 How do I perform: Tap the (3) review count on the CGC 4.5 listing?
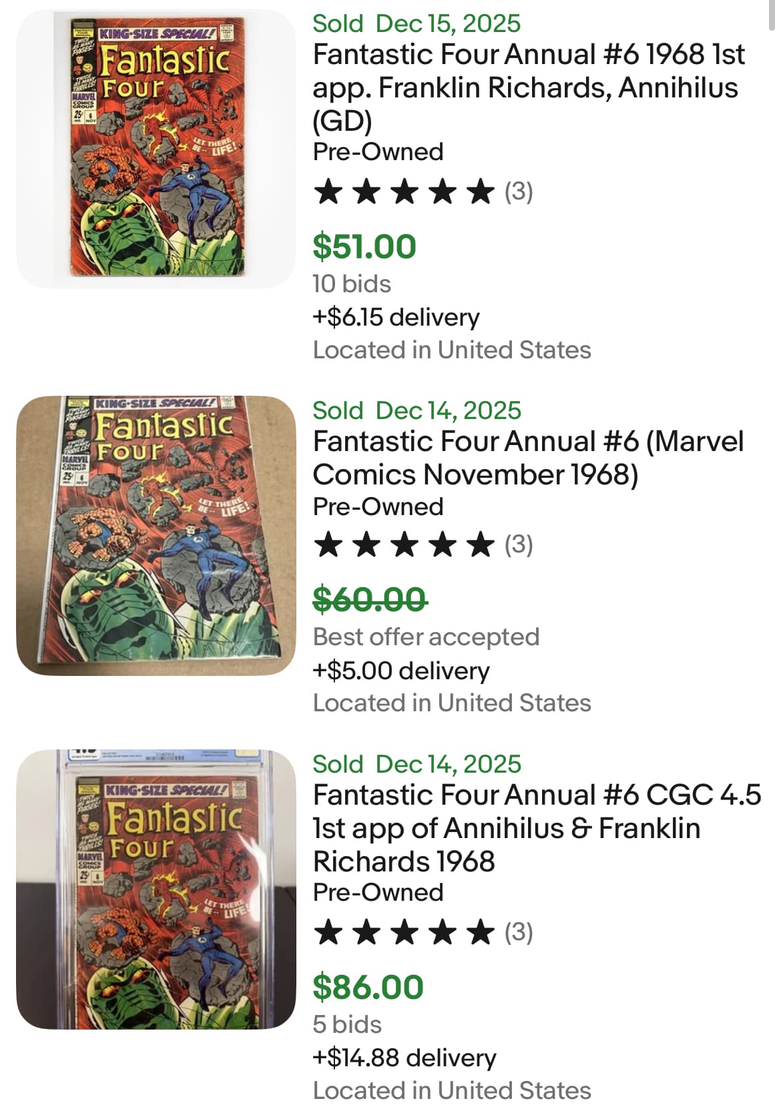click(x=519, y=932)
